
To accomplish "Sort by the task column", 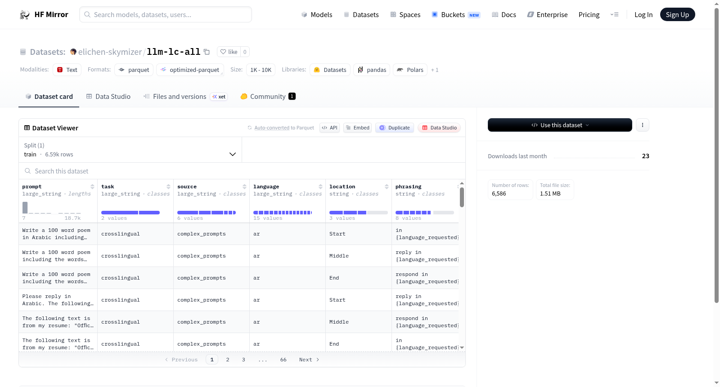I will tap(168, 187).
